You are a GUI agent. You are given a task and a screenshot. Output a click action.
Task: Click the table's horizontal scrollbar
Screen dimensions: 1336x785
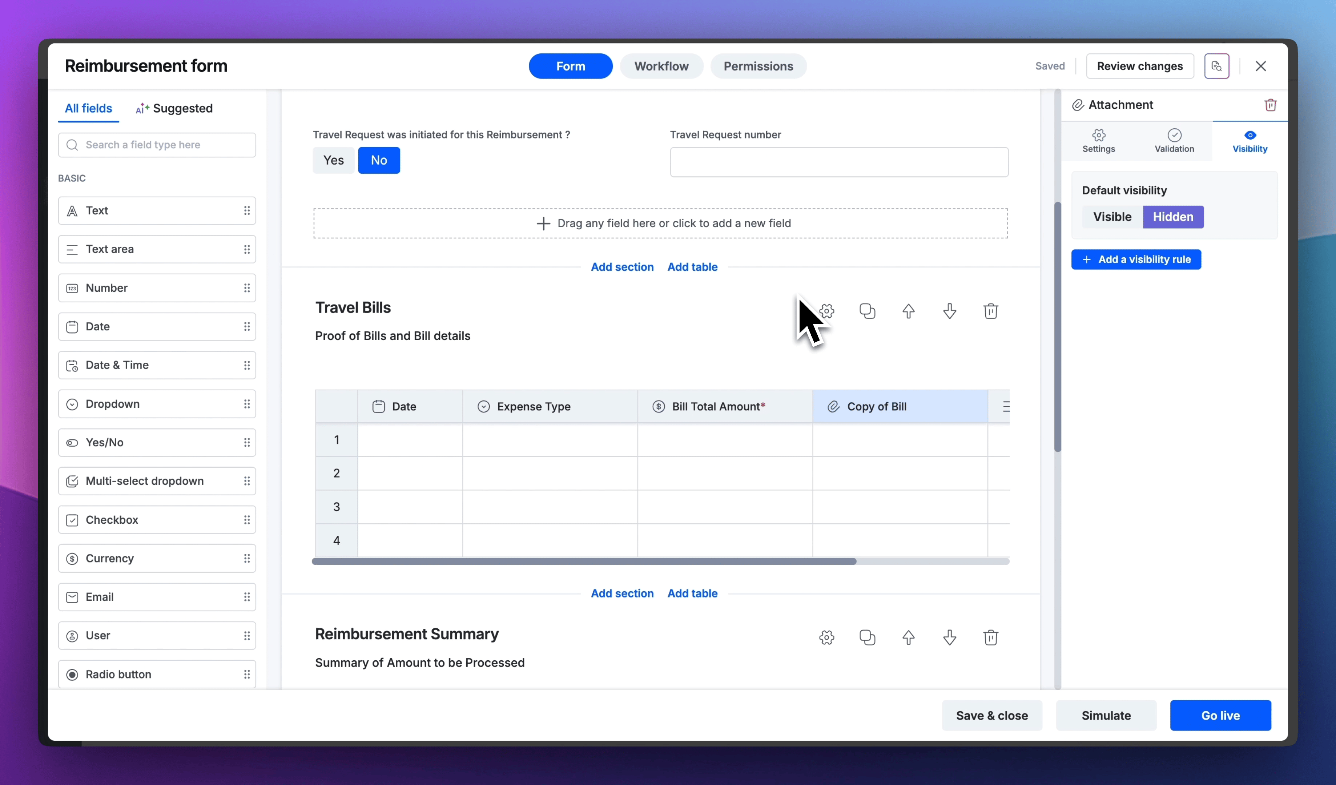point(583,561)
